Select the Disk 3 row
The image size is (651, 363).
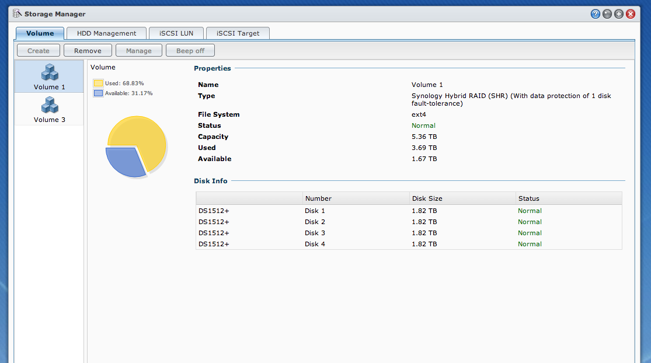click(x=409, y=233)
